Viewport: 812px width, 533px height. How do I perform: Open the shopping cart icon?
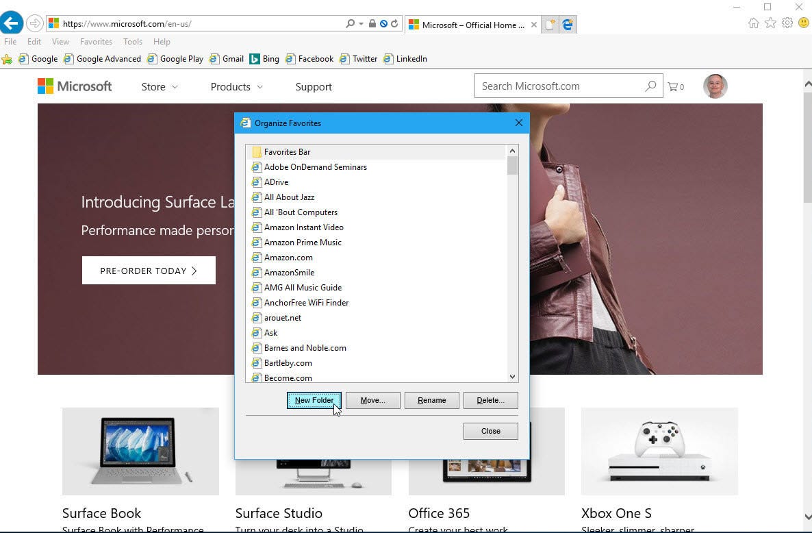click(676, 86)
